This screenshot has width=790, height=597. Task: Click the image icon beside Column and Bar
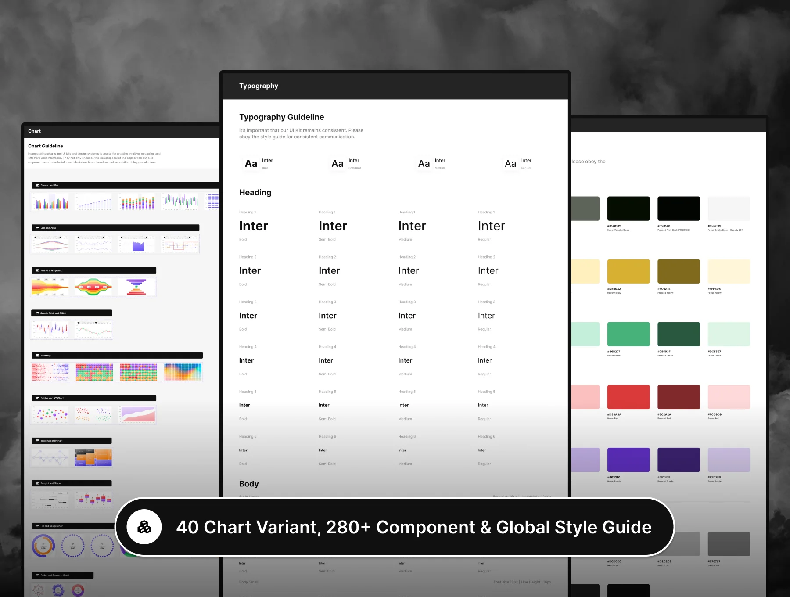(x=38, y=185)
